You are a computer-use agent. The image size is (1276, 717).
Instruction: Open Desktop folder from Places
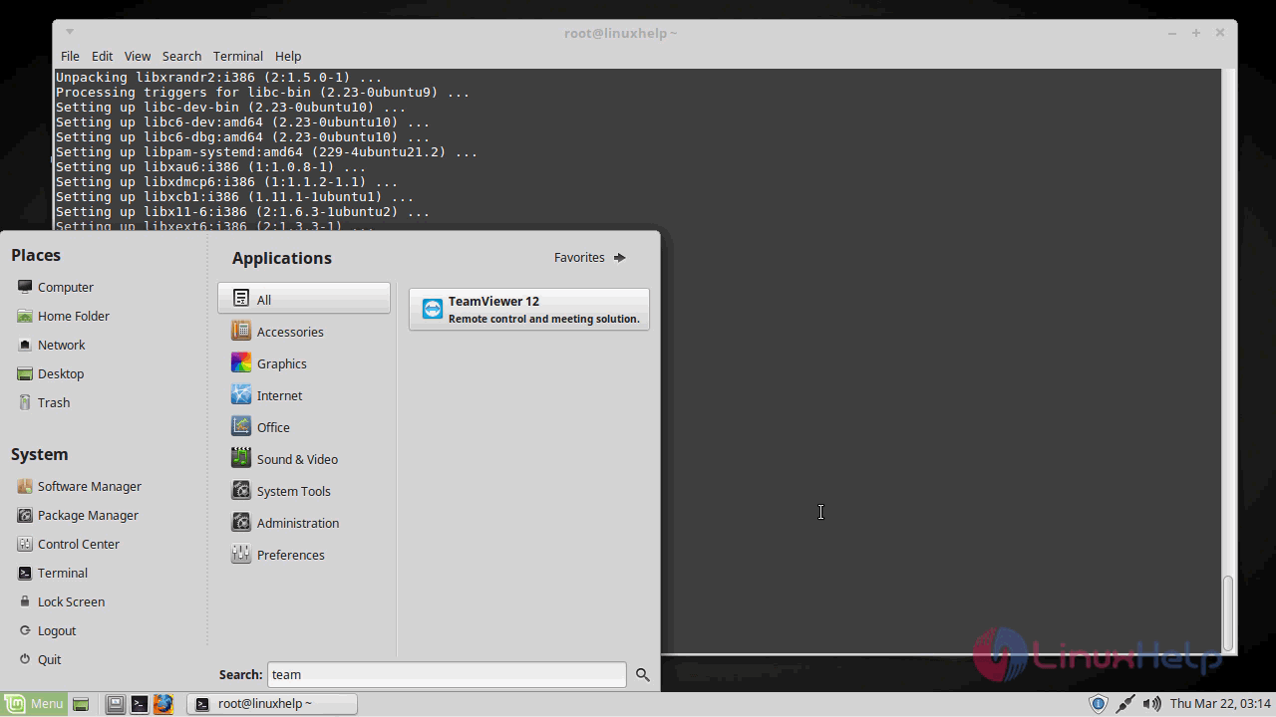[x=51, y=373]
